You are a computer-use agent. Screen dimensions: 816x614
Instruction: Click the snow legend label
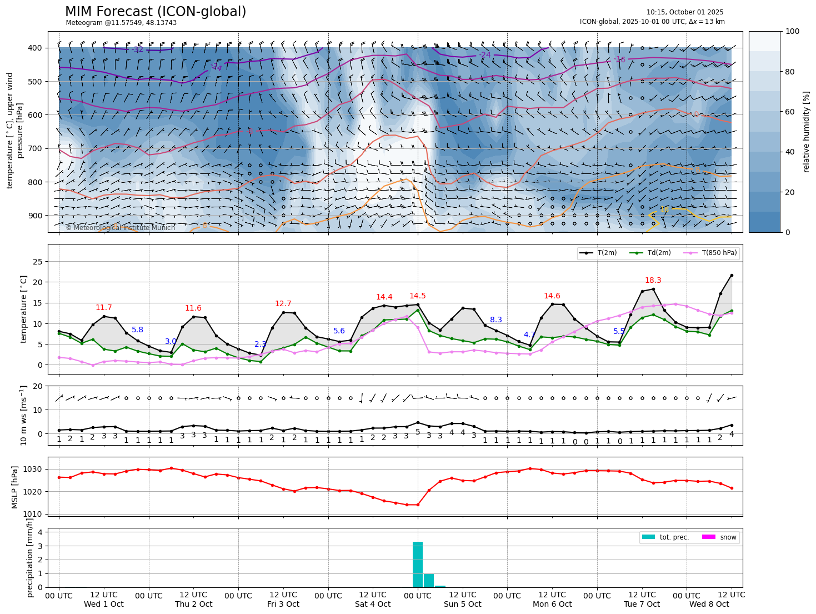pyautogui.click(x=728, y=537)
